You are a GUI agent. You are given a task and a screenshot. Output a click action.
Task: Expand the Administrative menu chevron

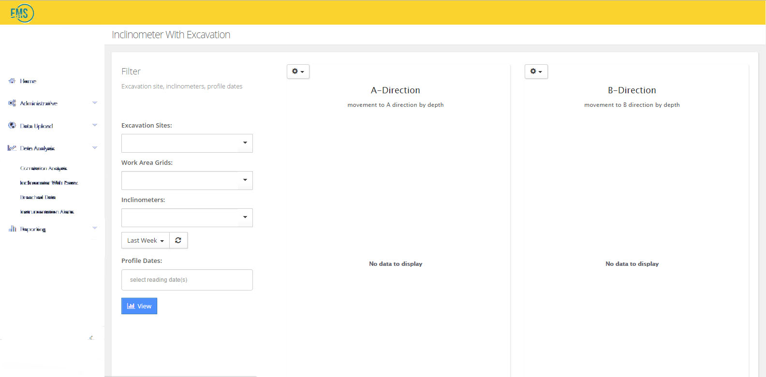(95, 102)
